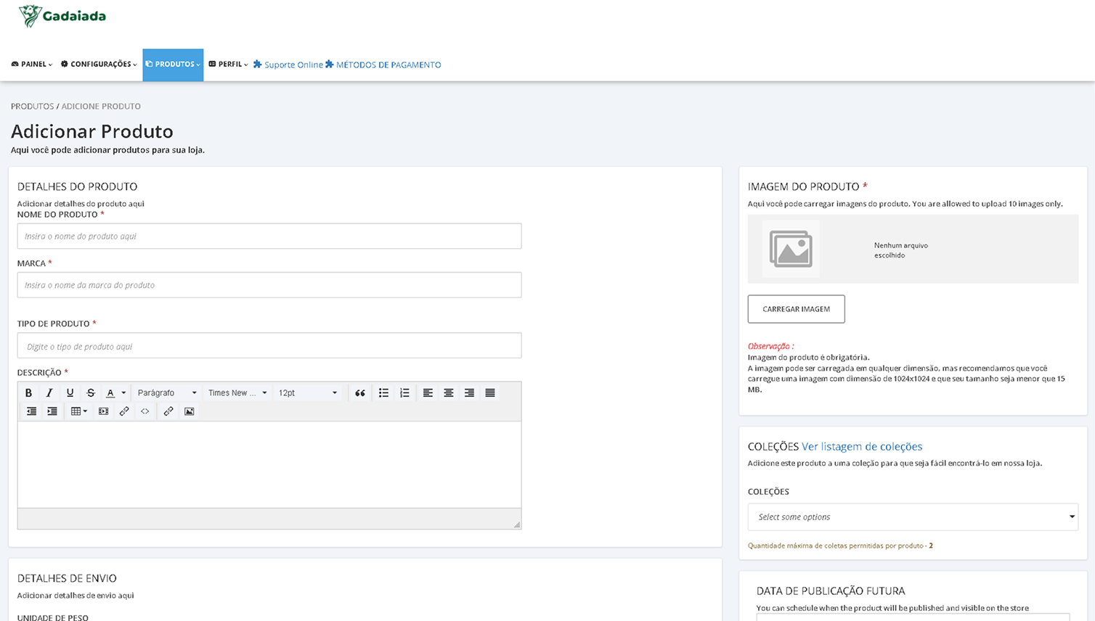Apply strikethrough formatting
The height and width of the screenshot is (621, 1095).
pos(91,392)
